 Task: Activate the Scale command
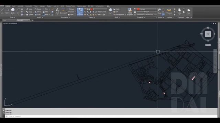(x=37, y=14)
